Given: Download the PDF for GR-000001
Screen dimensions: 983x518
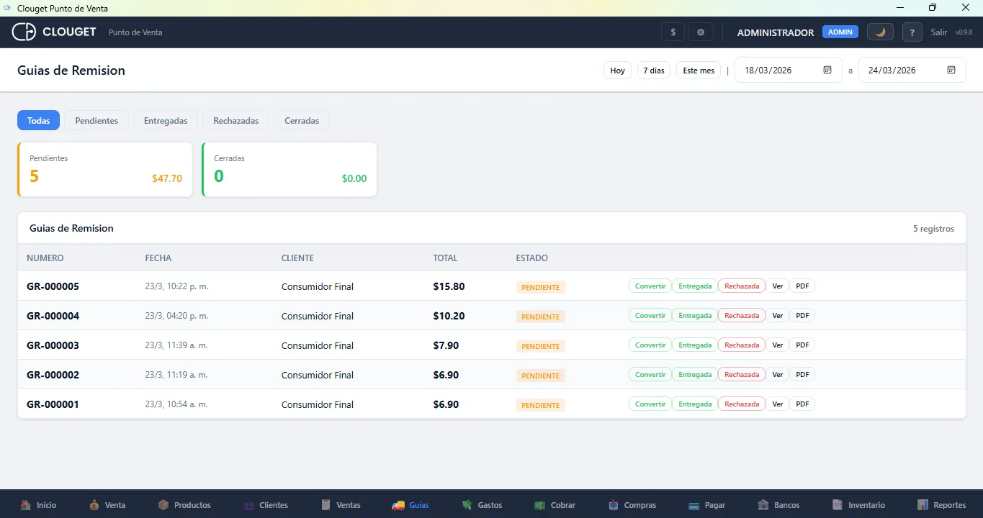Looking at the screenshot, I should (x=802, y=404).
